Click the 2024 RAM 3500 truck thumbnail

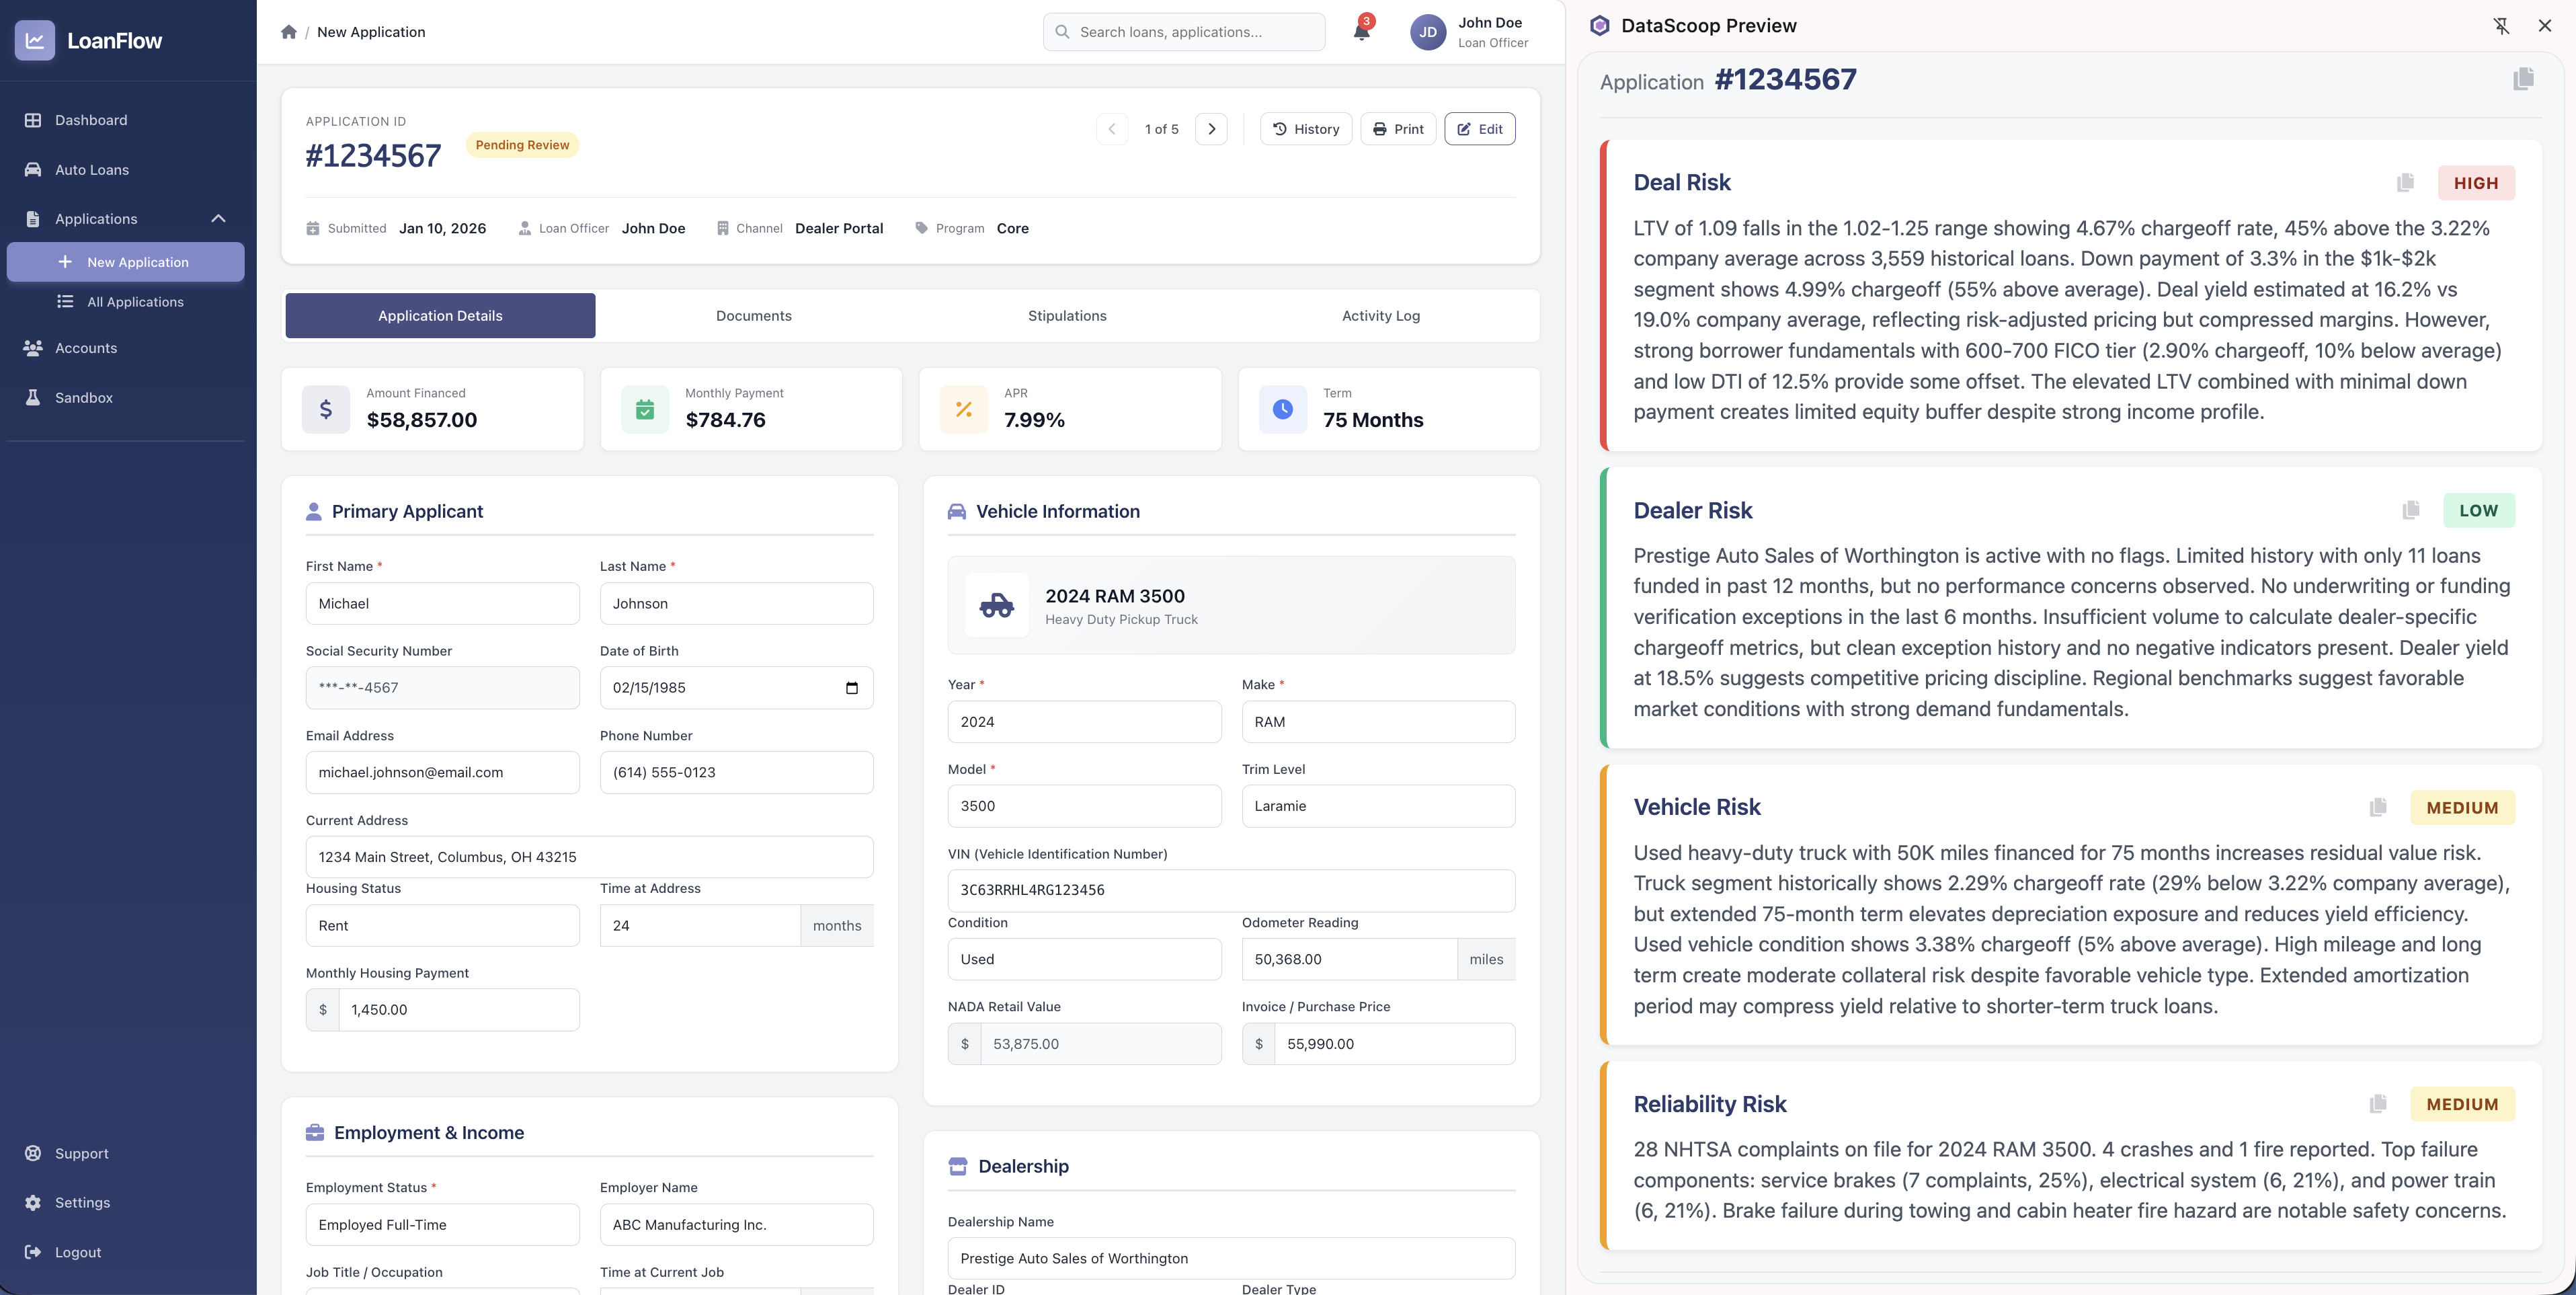(x=997, y=605)
